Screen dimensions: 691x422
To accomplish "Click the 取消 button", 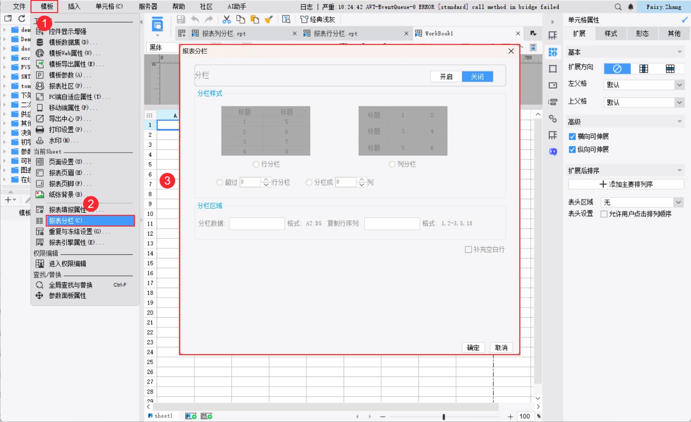I will click(501, 348).
